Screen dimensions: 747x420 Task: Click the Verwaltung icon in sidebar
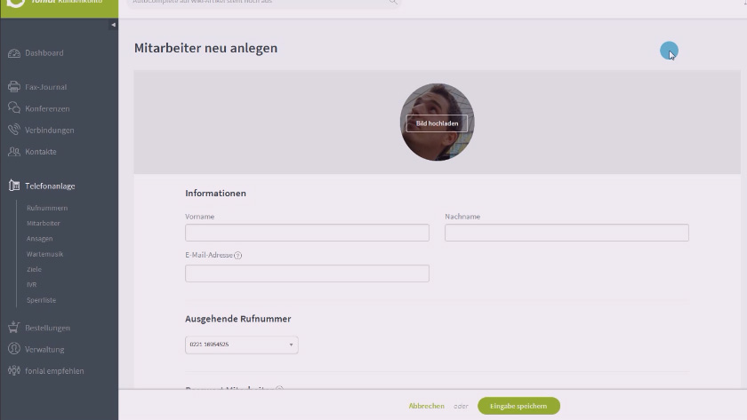point(14,349)
